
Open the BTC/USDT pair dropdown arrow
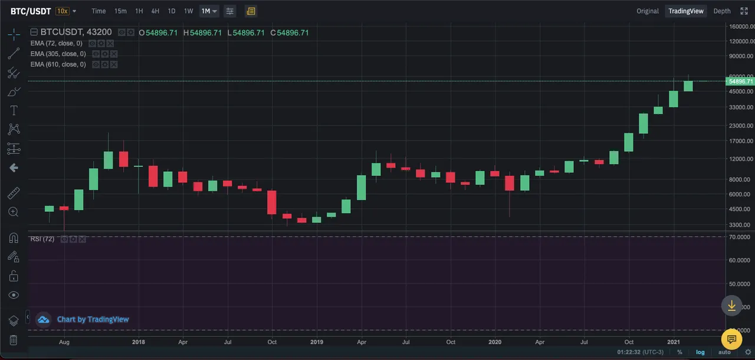[74, 11]
